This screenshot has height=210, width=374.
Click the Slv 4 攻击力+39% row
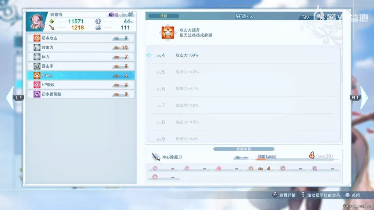[x=243, y=55]
